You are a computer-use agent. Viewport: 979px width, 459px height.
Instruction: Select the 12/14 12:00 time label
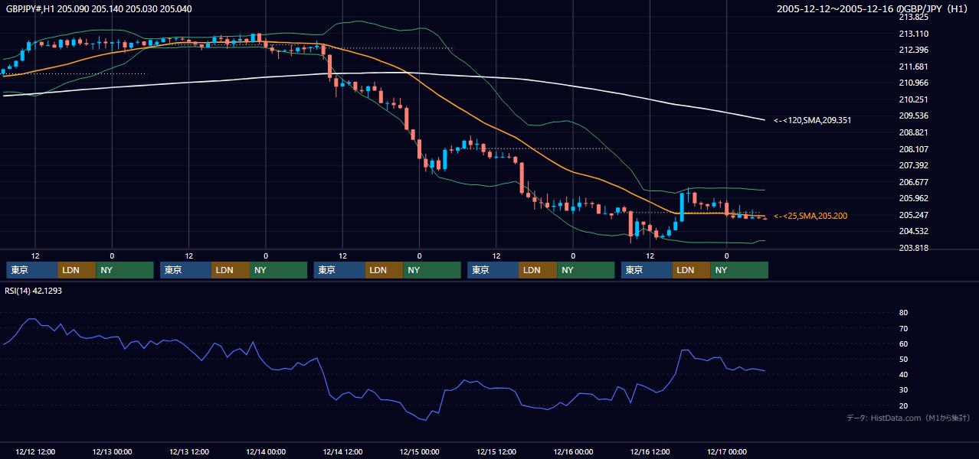tap(342, 451)
